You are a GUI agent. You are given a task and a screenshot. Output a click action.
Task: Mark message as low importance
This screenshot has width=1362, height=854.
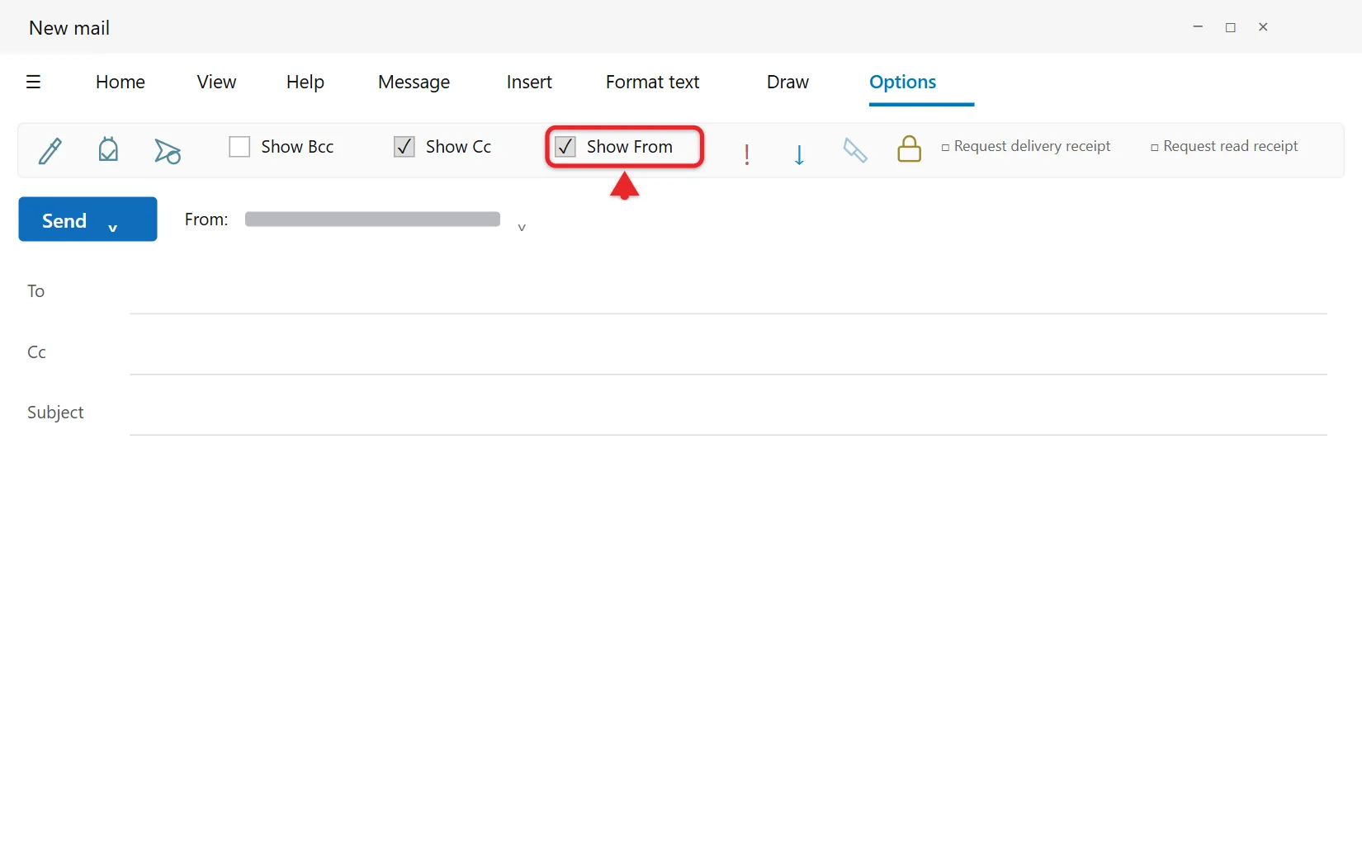(x=799, y=154)
